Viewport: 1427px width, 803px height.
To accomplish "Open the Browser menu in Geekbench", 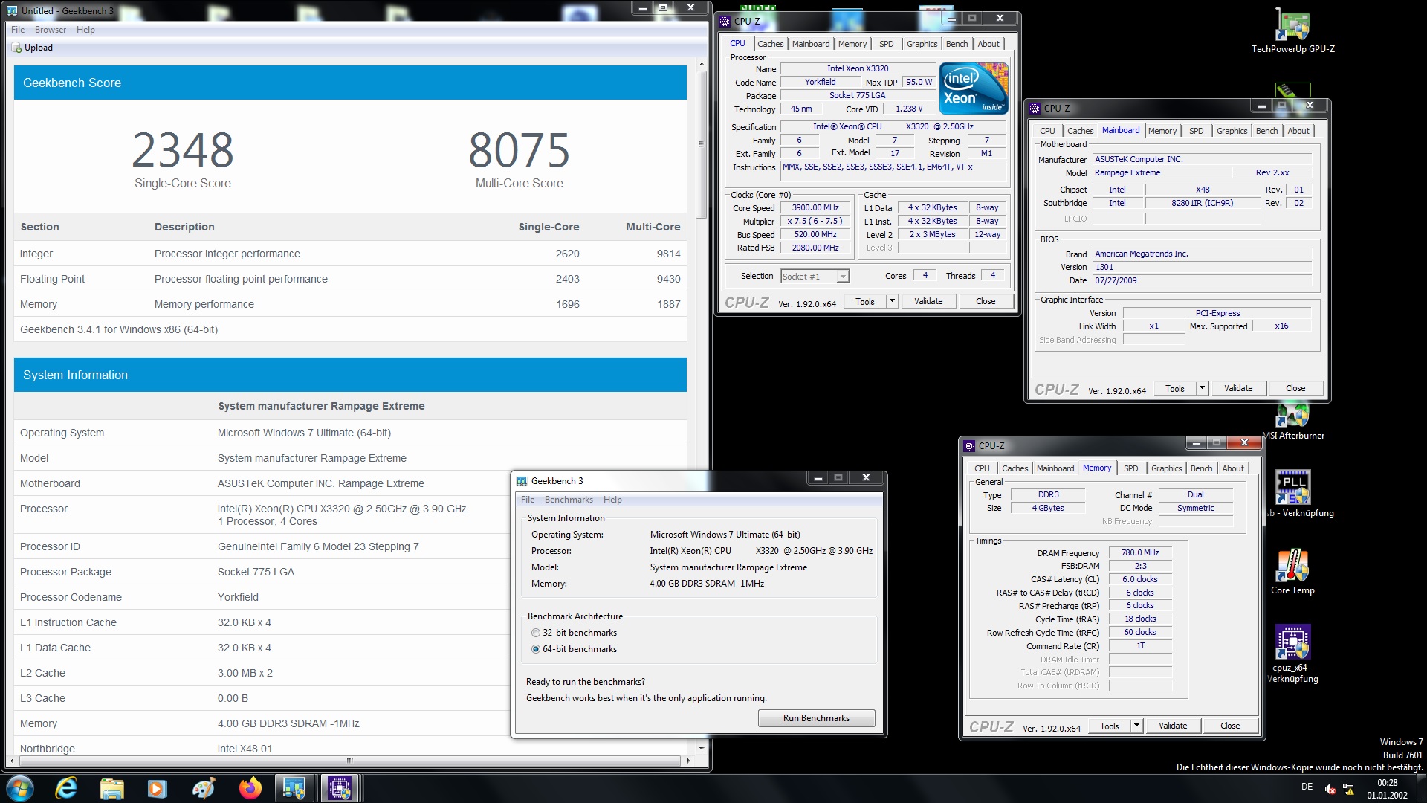I will click(51, 30).
